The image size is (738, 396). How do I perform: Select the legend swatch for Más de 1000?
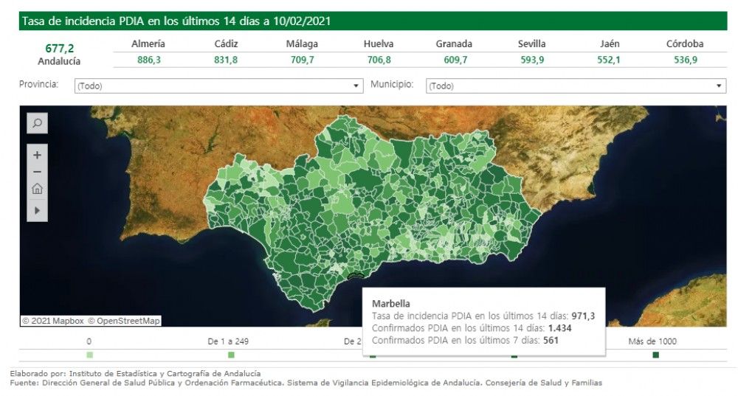point(655,355)
